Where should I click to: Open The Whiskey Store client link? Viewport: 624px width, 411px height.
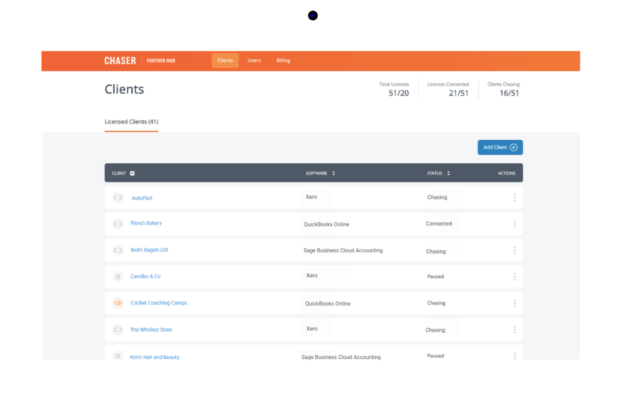[x=151, y=329]
